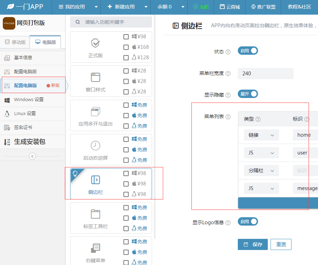
Task: Switch to the 移动版 tab
Action: pyautogui.click(x=15, y=42)
